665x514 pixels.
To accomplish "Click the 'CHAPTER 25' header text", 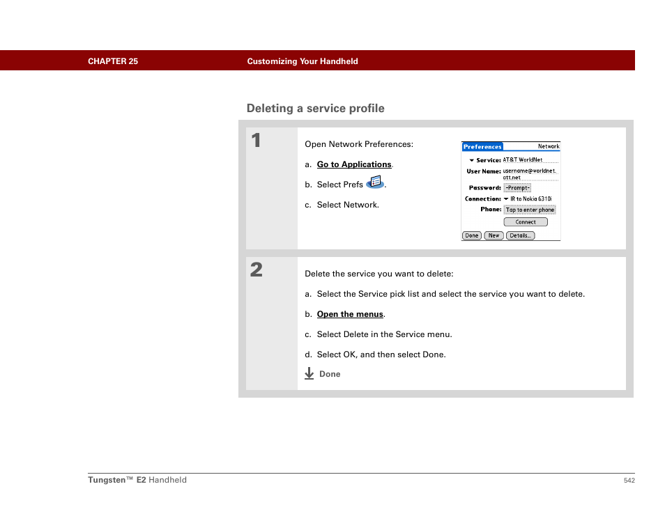I will (113, 61).
